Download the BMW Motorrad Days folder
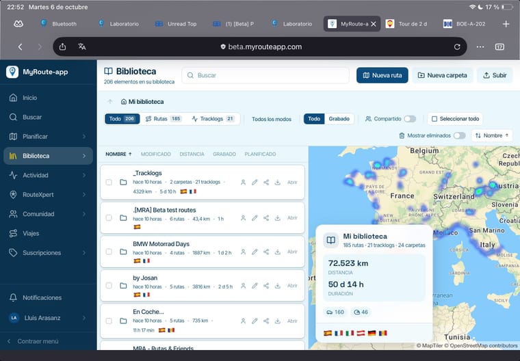This screenshot has height=361, width=520. 278,252
